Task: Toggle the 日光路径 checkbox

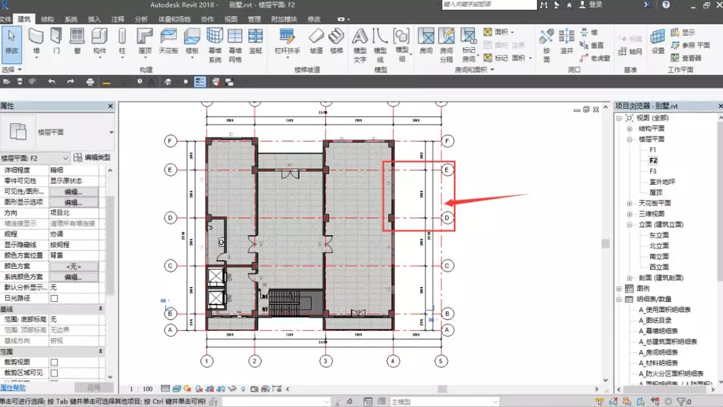Action: coord(55,298)
